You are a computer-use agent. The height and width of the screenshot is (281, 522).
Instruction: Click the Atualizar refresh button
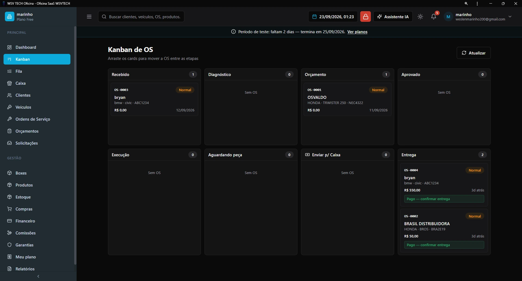(474, 53)
